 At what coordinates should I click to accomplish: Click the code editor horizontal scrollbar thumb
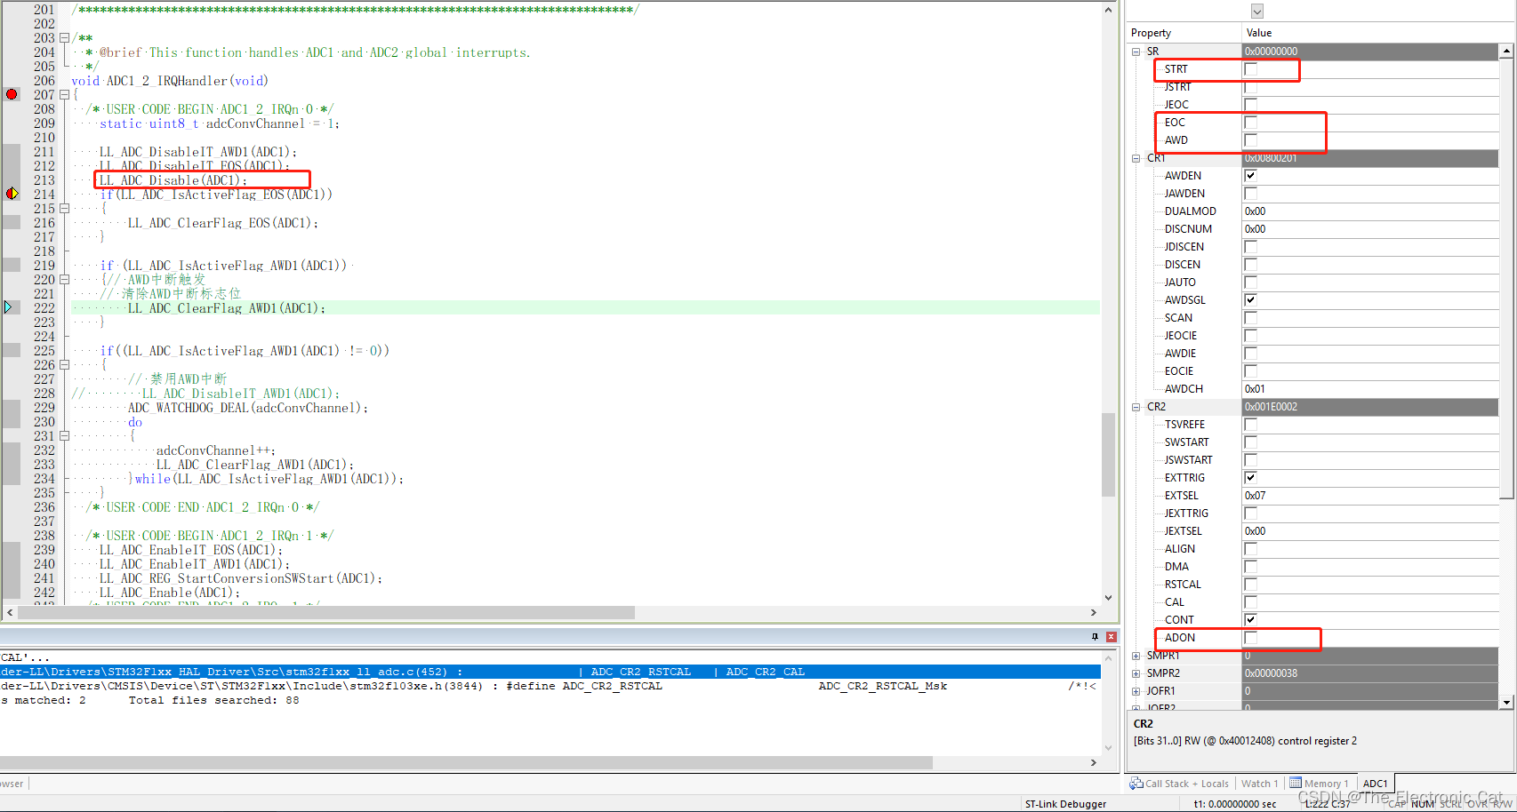pos(326,612)
